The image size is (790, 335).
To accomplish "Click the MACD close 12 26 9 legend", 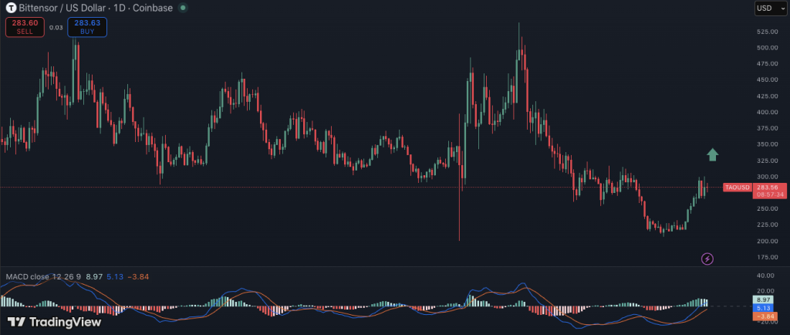I will 43,276.
